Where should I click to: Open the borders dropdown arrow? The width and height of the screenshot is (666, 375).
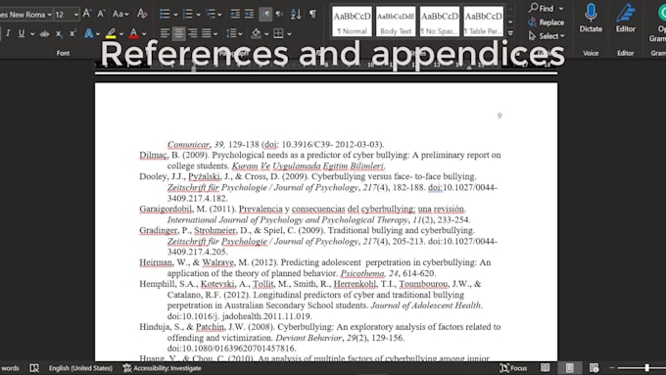click(x=289, y=34)
